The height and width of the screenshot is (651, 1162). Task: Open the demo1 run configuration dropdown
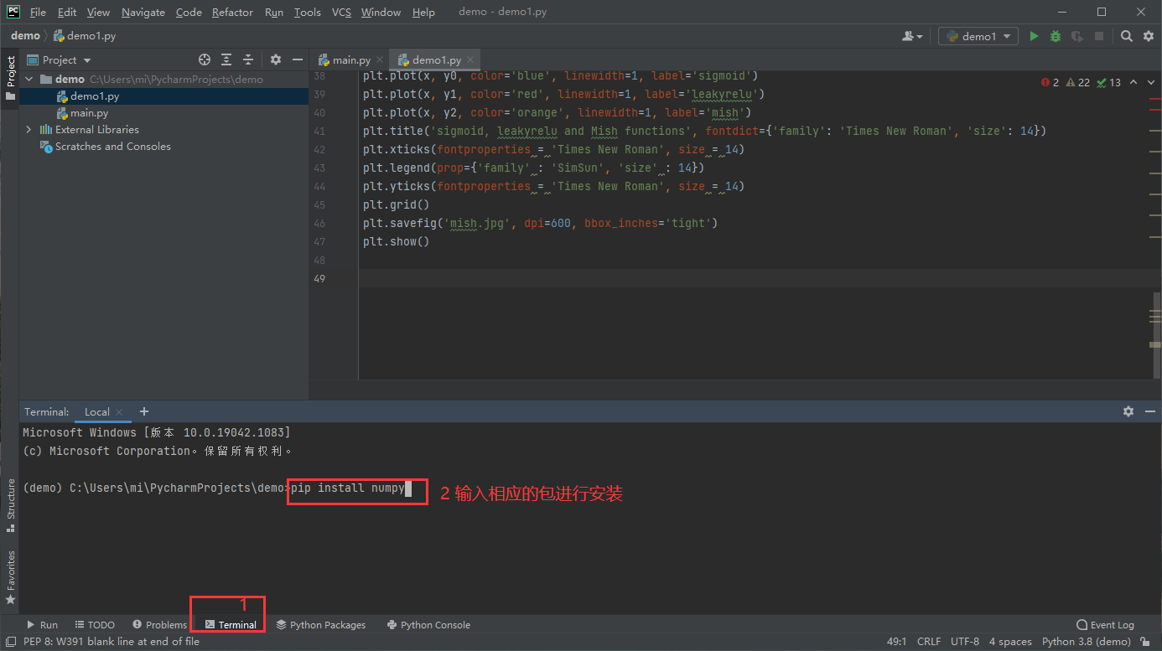pos(978,36)
